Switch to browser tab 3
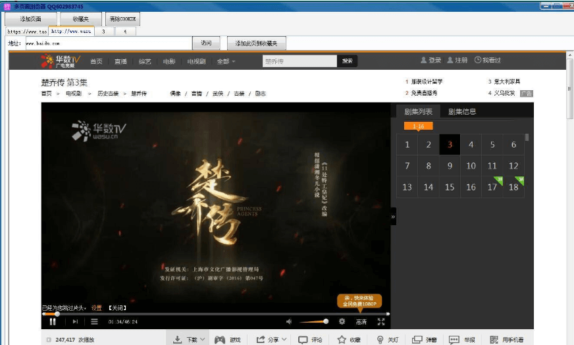The image size is (574, 345). pyautogui.click(x=103, y=32)
